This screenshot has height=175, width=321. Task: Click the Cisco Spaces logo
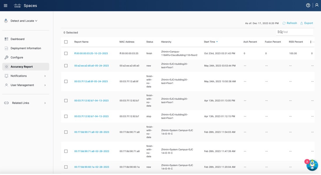[x=25, y=5]
